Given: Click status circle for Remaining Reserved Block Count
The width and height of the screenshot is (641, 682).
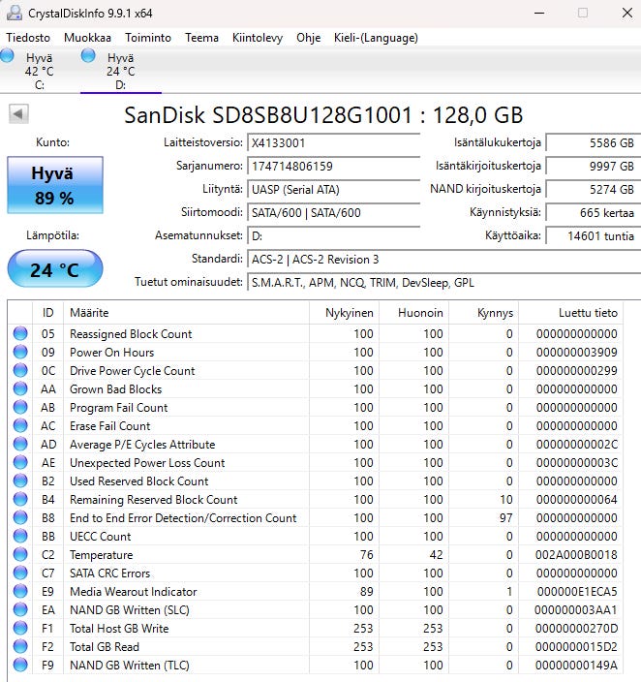Looking at the screenshot, I should coord(20,499).
